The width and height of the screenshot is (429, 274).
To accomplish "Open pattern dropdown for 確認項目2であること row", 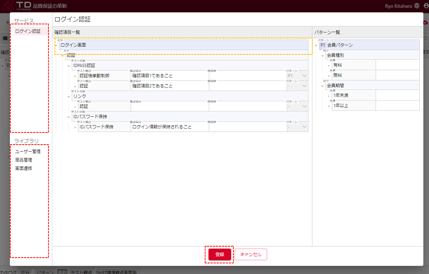I will (297, 86).
